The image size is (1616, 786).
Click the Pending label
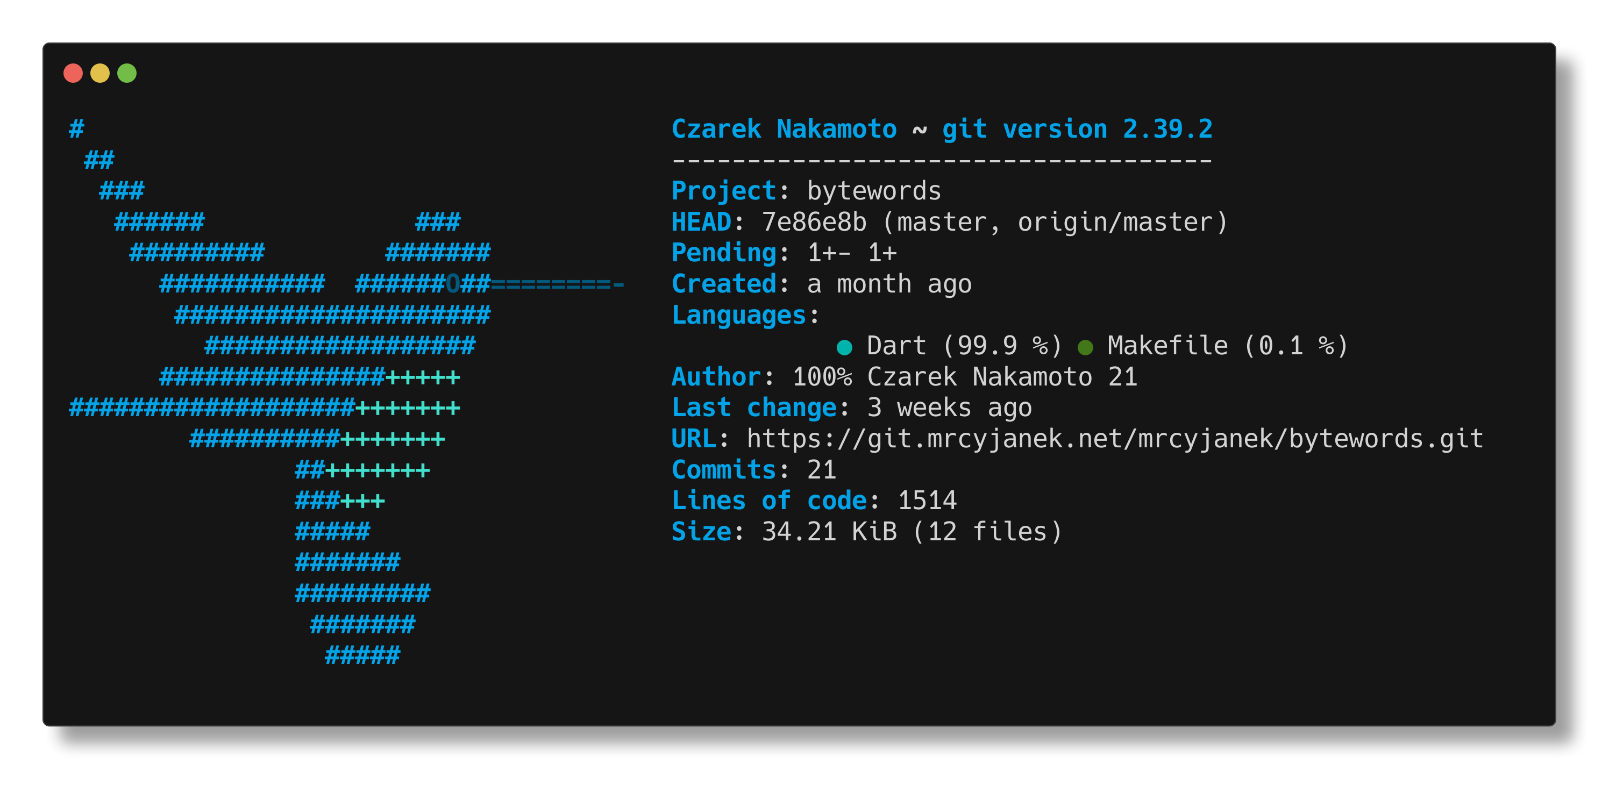[x=724, y=253]
